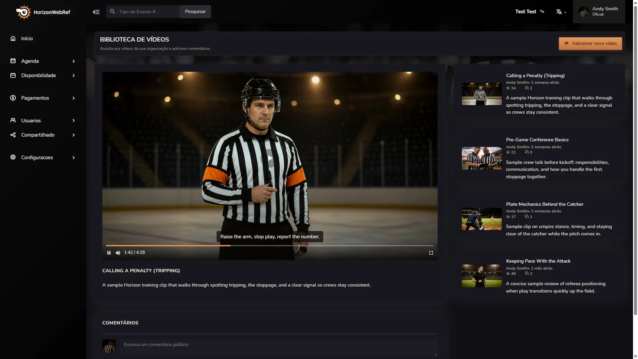Screen dimensions: 638x359
Task: Open the language translation selector
Action: 561,12
